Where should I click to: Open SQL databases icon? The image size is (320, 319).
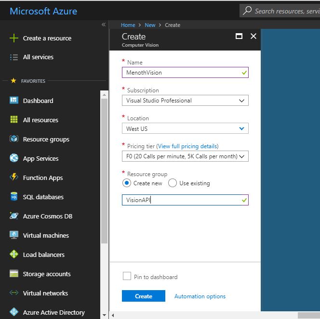13,197
